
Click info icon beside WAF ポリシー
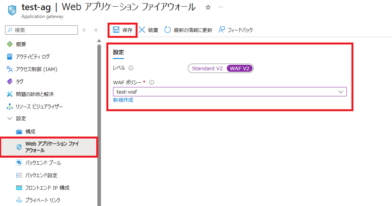tap(152, 82)
